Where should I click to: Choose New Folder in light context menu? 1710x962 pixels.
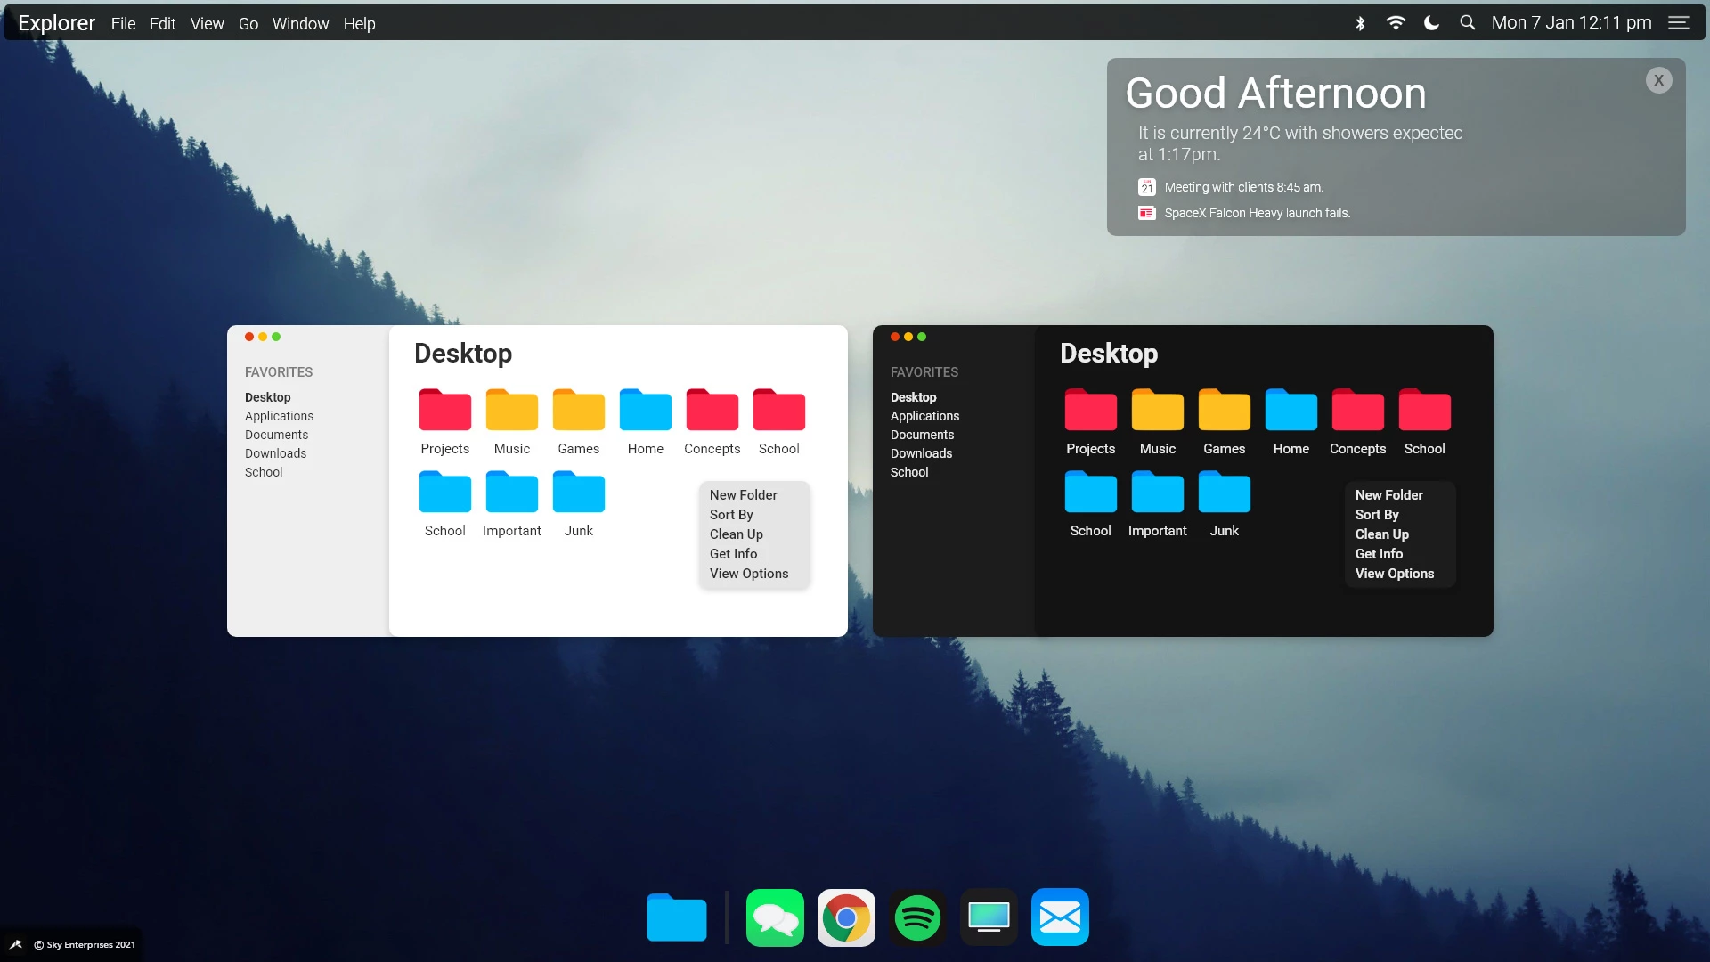(743, 495)
